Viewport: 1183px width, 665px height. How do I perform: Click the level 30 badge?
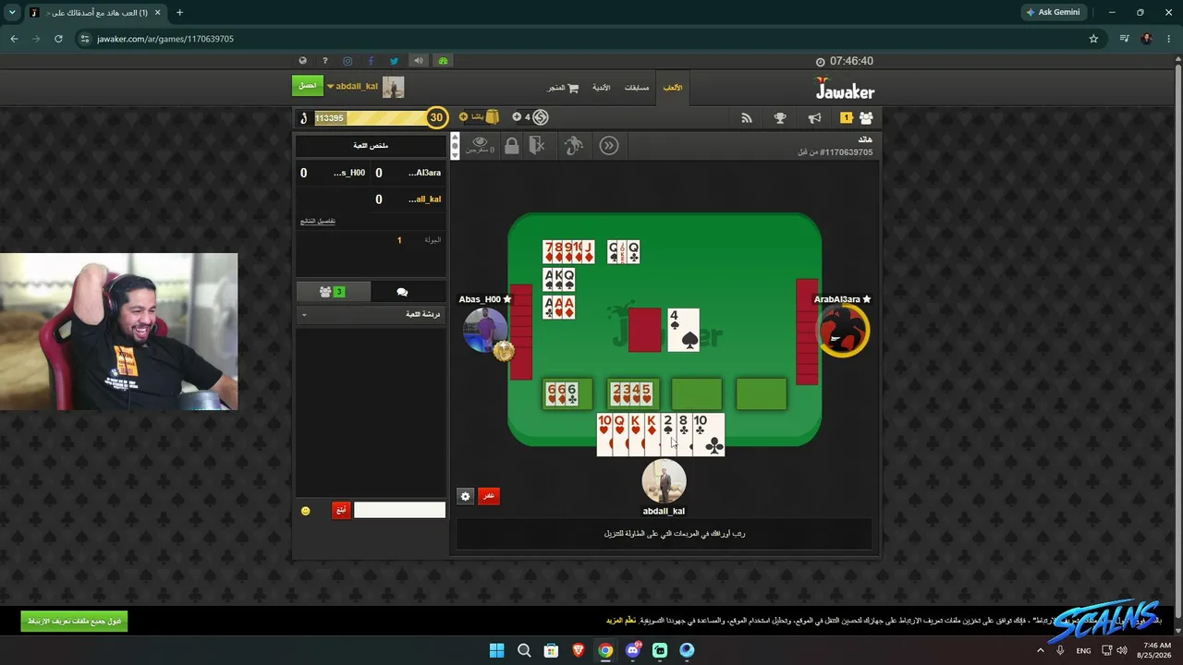436,117
